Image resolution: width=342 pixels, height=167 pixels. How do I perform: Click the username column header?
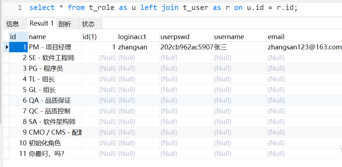229,37
